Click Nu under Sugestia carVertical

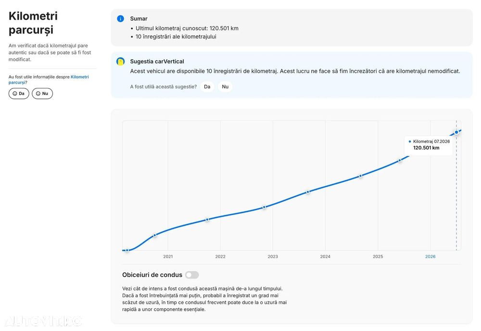coord(225,87)
